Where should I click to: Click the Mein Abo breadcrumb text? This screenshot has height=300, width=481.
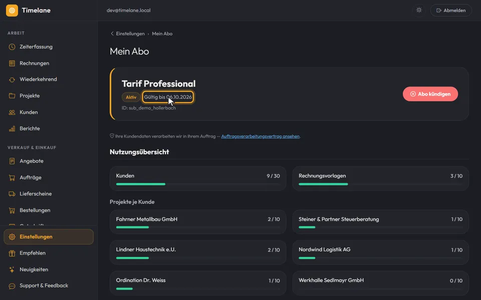162,33
